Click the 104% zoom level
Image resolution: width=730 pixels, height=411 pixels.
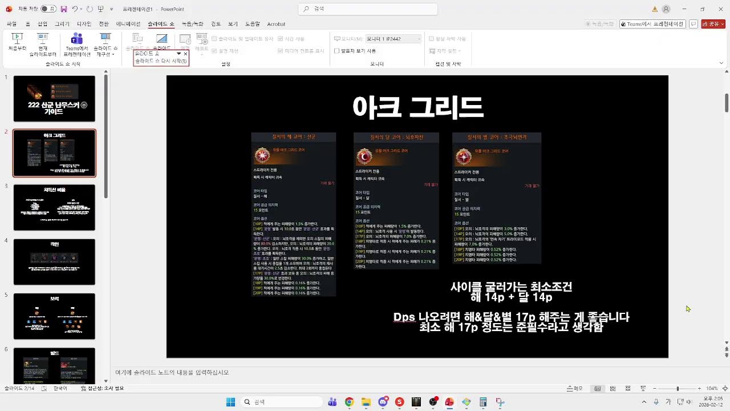click(712, 388)
